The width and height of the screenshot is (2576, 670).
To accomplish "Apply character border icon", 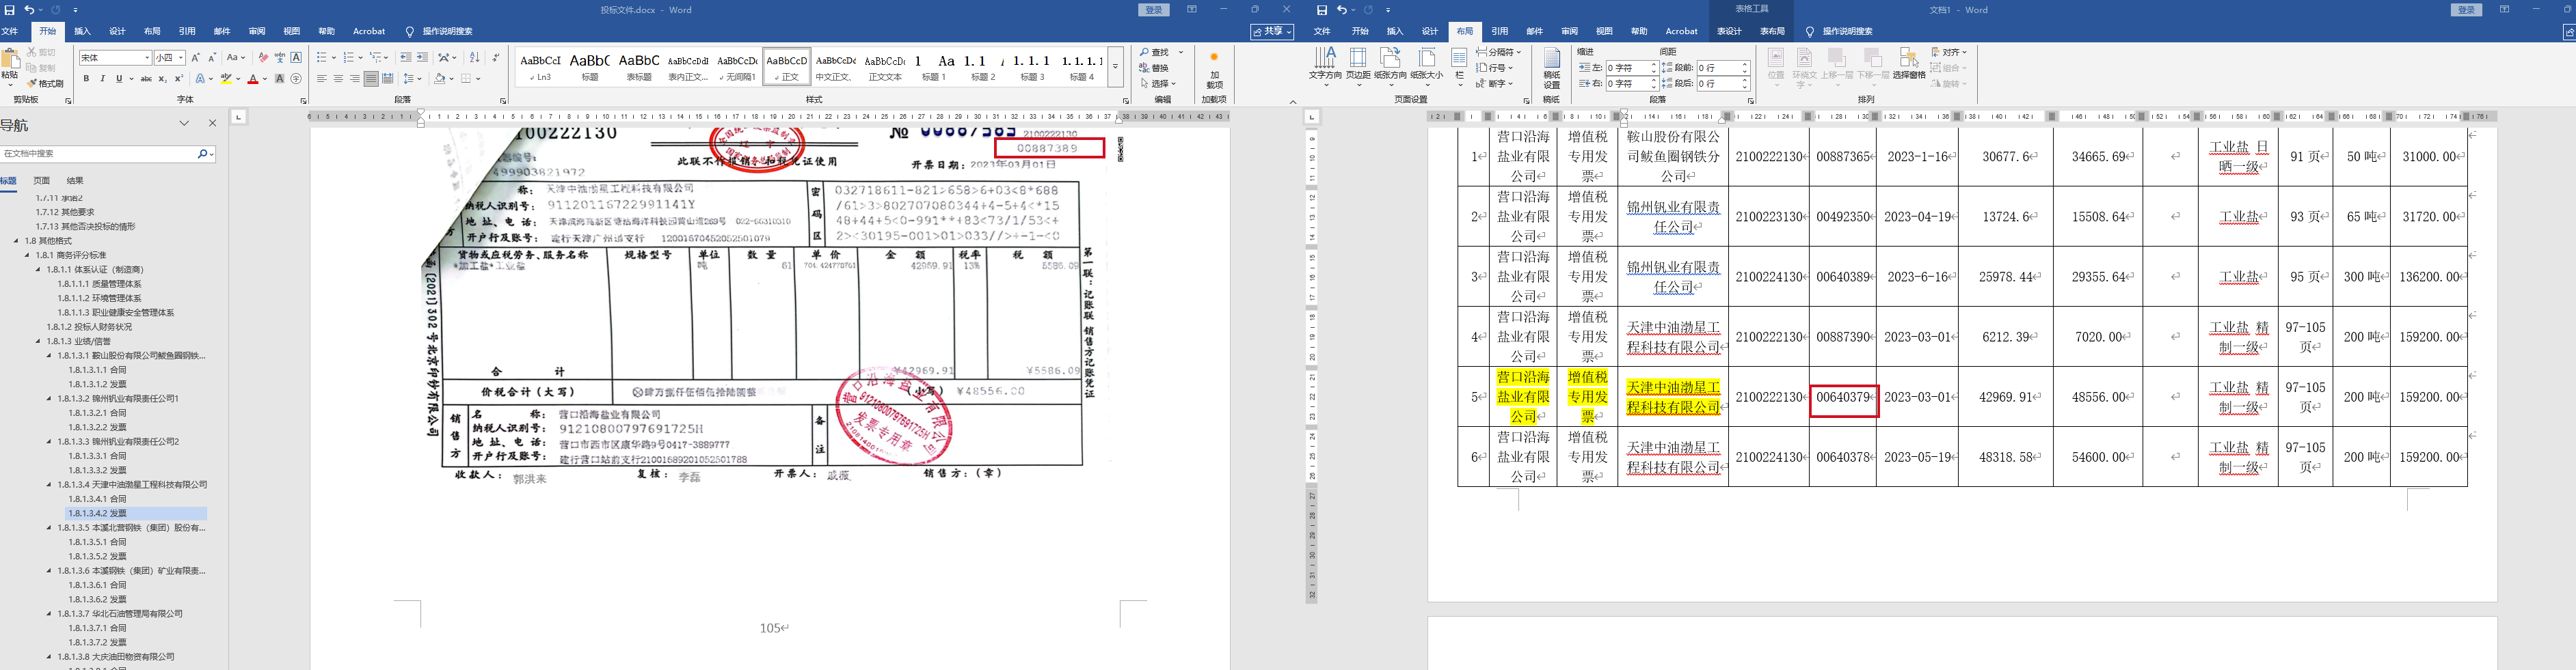I will 296,58.
